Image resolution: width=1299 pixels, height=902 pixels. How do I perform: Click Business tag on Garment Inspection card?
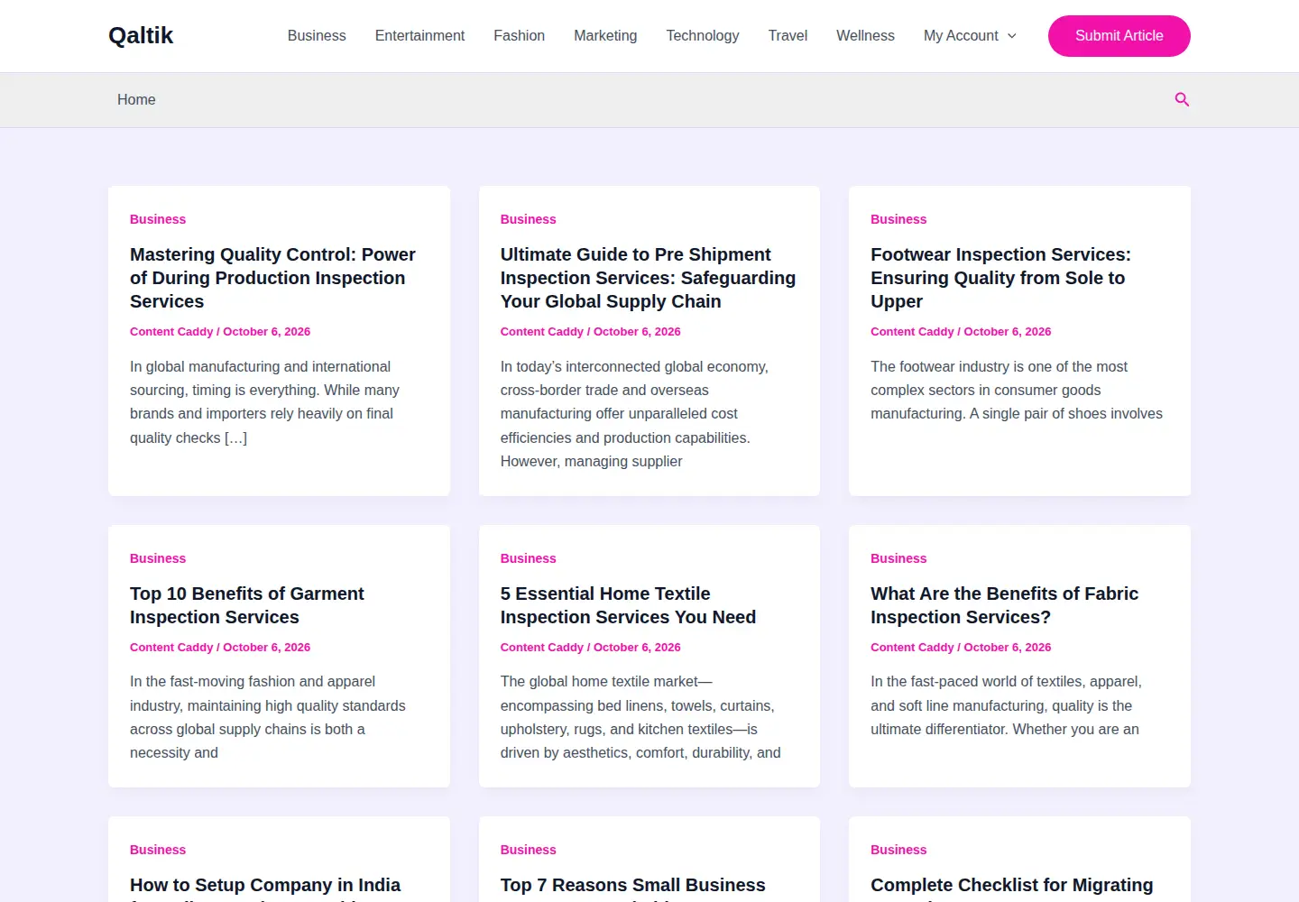point(158,558)
